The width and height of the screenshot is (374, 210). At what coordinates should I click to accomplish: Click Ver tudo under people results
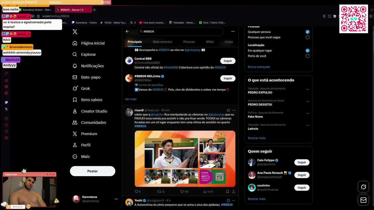click(x=131, y=99)
